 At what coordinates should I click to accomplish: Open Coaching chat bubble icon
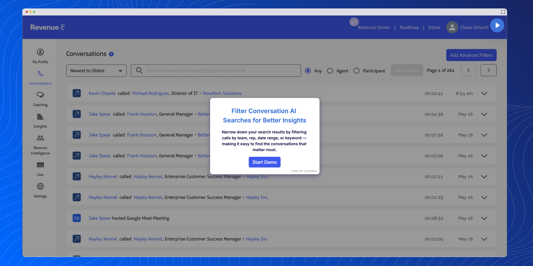[40, 95]
